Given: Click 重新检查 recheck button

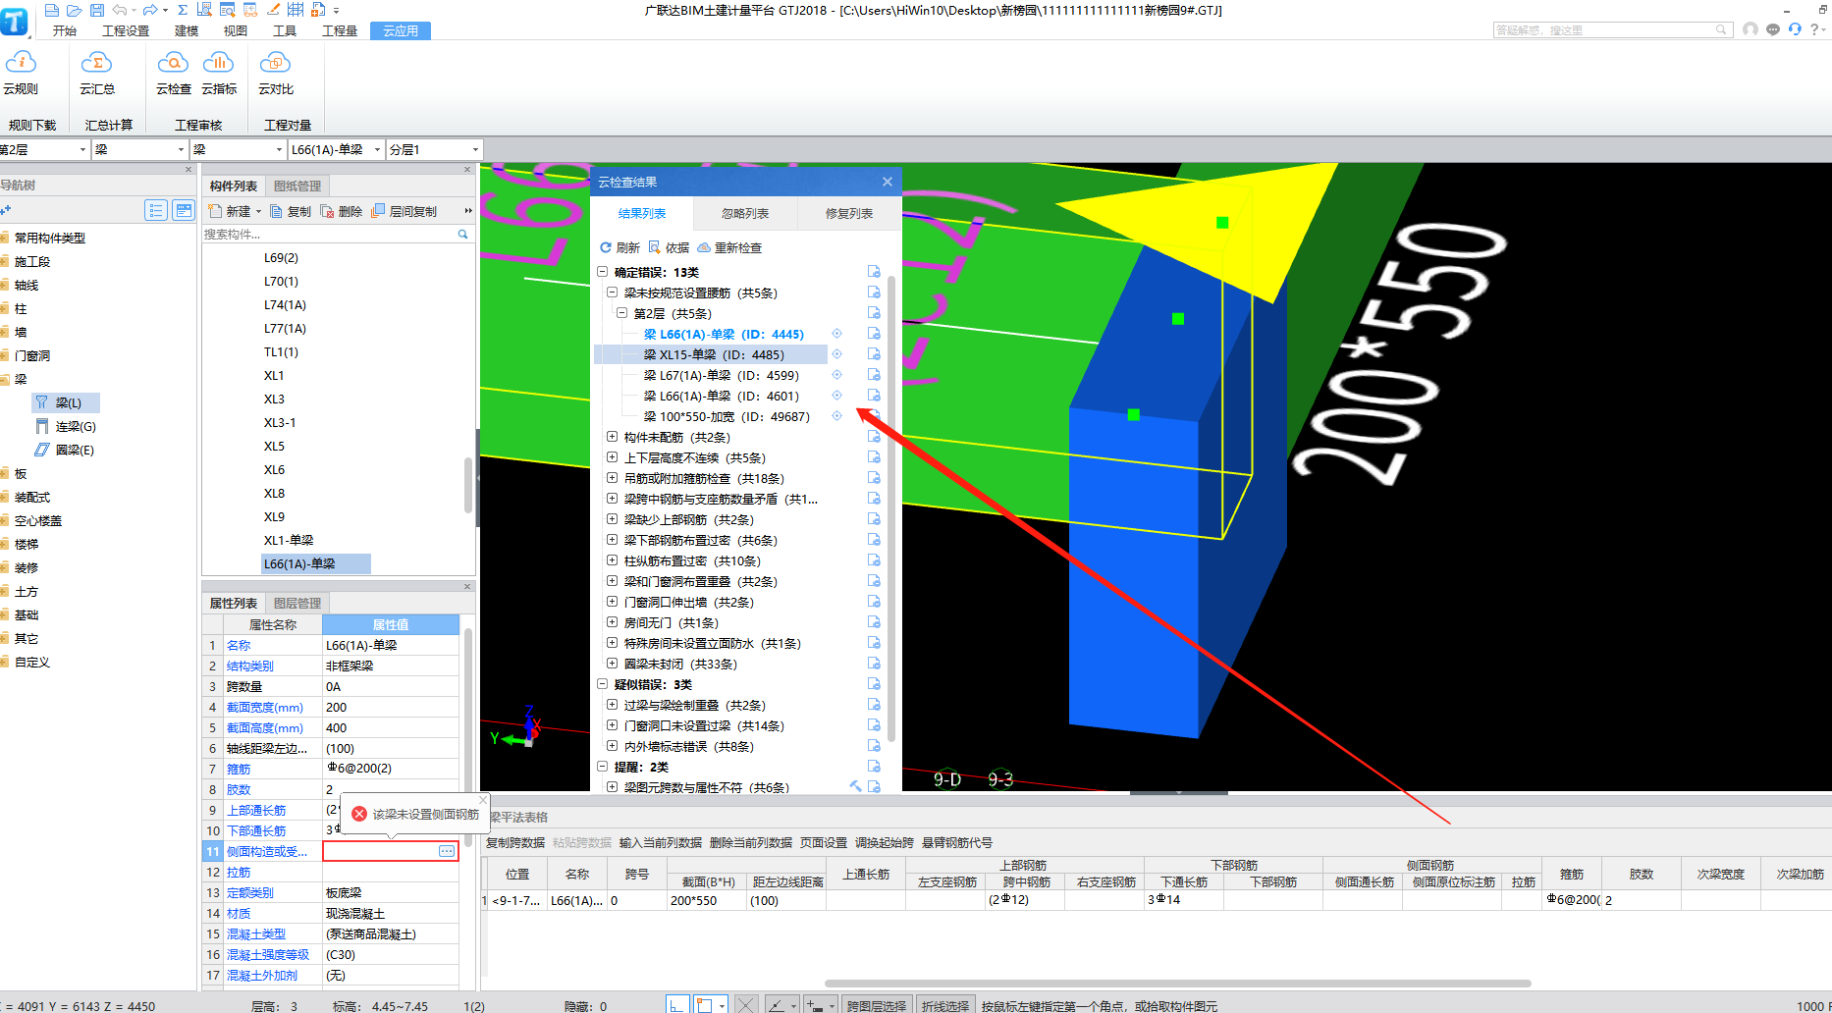Looking at the screenshot, I should coord(729,247).
